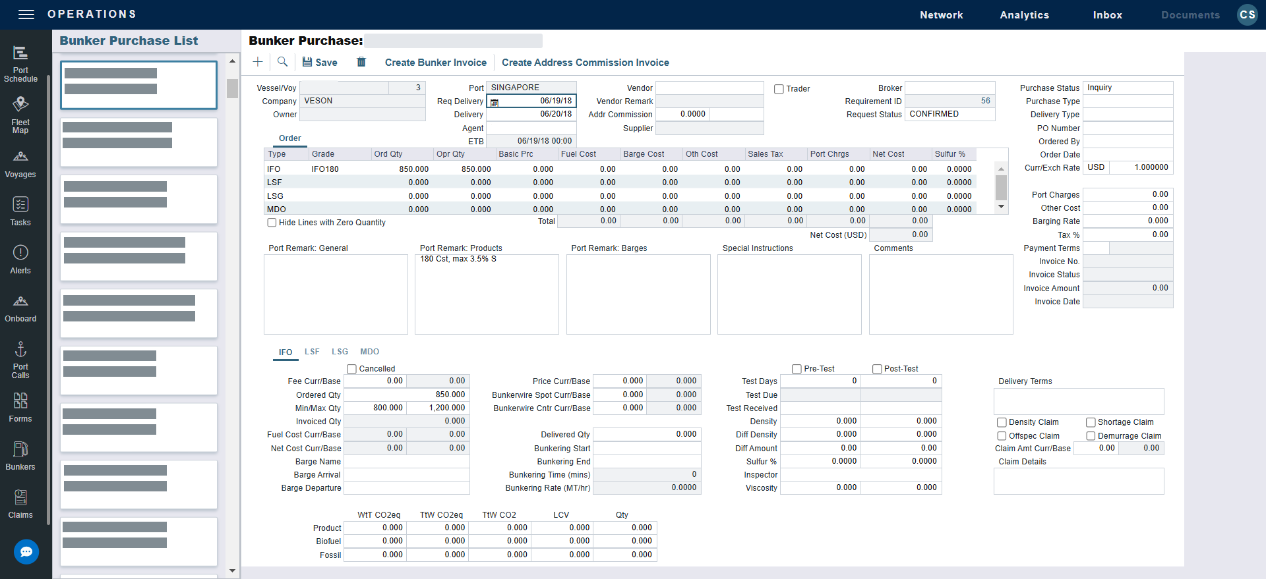Open Onboard from sidebar

pyautogui.click(x=20, y=308)
